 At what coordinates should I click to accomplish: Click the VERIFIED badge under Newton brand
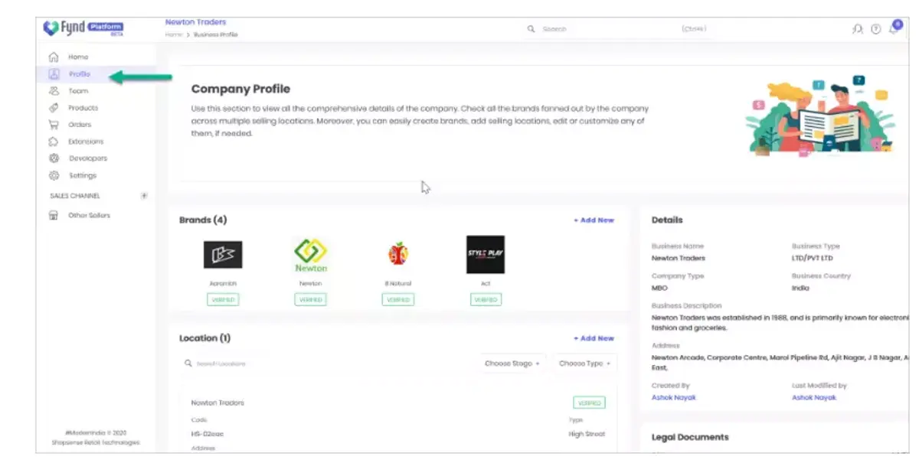pos(310,300)
